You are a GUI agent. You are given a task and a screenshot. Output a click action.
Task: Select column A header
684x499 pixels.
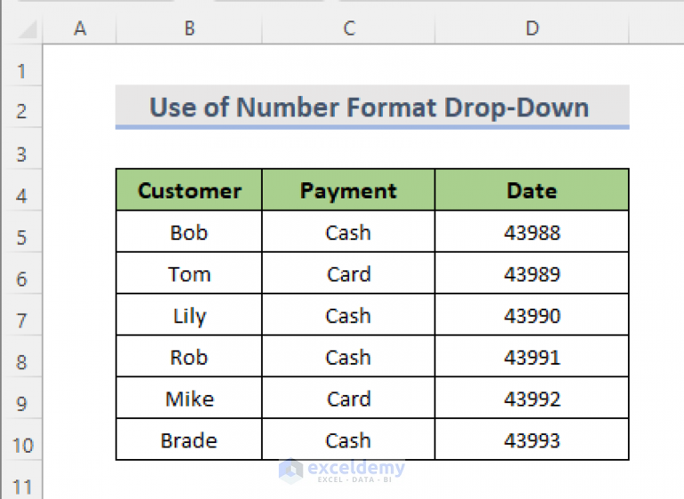pyautogui.click(x=80, y=28)
